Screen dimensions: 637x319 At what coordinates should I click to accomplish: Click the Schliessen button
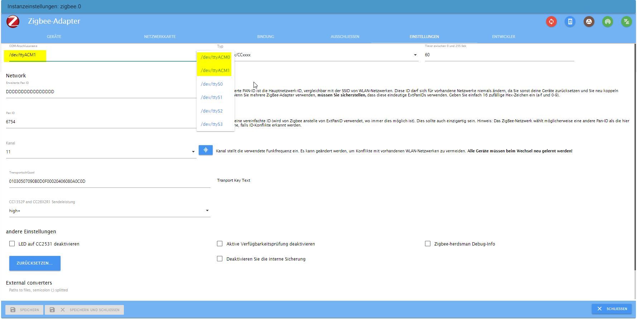point(612,309)
